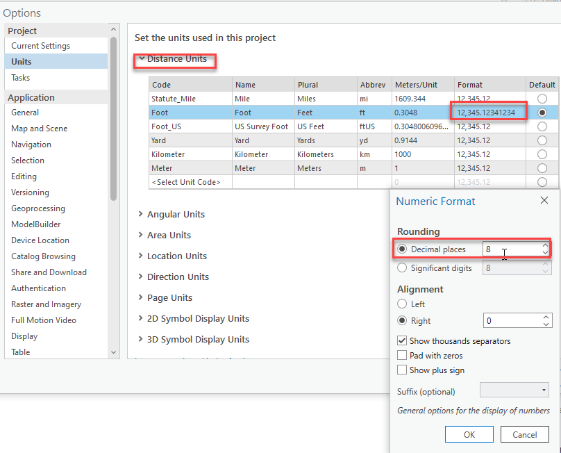Set Statute_Mile as default distance unit
The width and height of the screenshot is (561, 453).
[x=542, y=99]
